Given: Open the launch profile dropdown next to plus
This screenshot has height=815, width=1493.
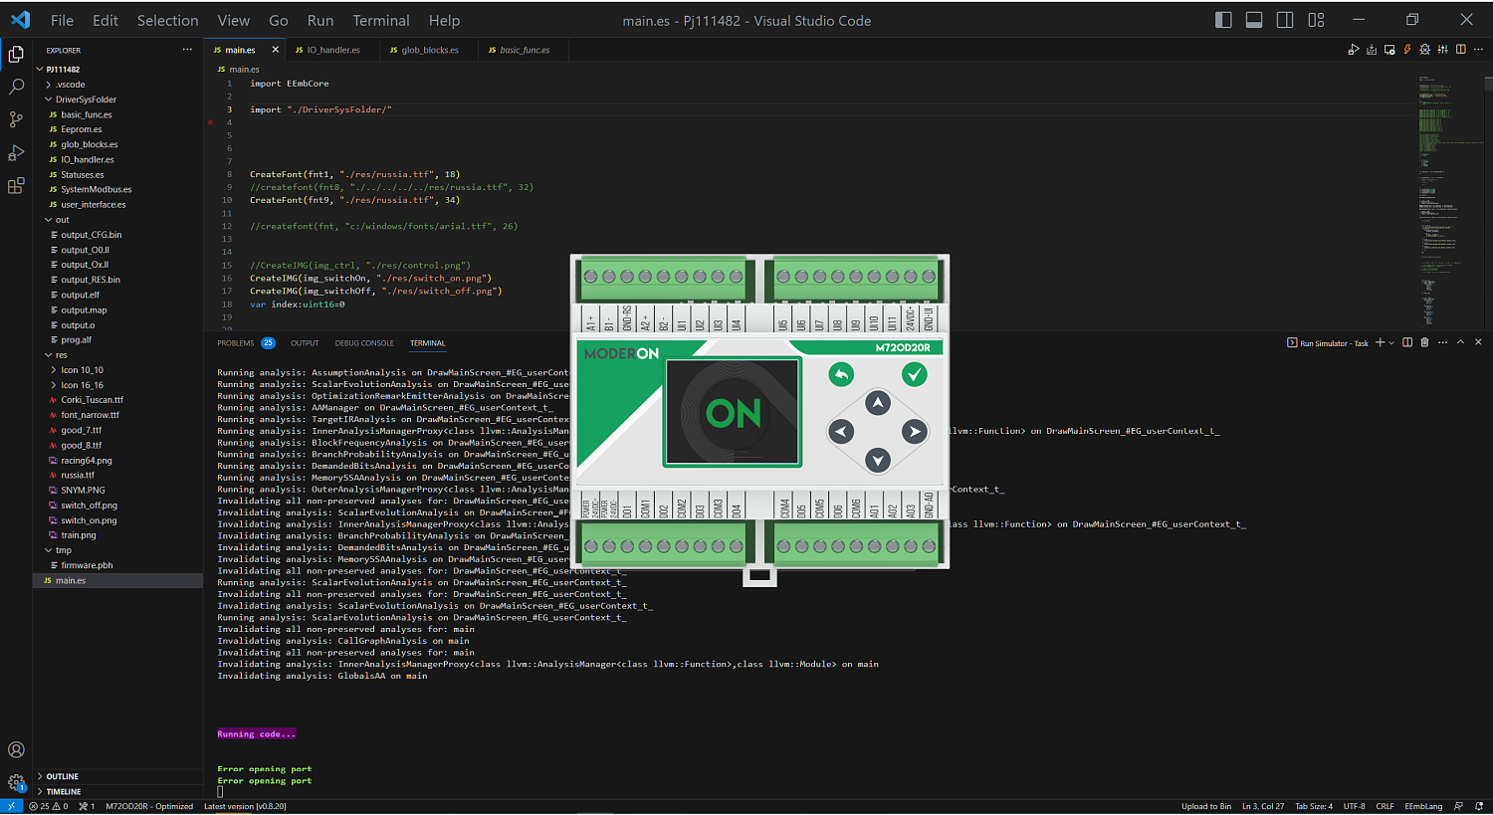Looking at the screenshot, I should click(x=1391, y=342).
